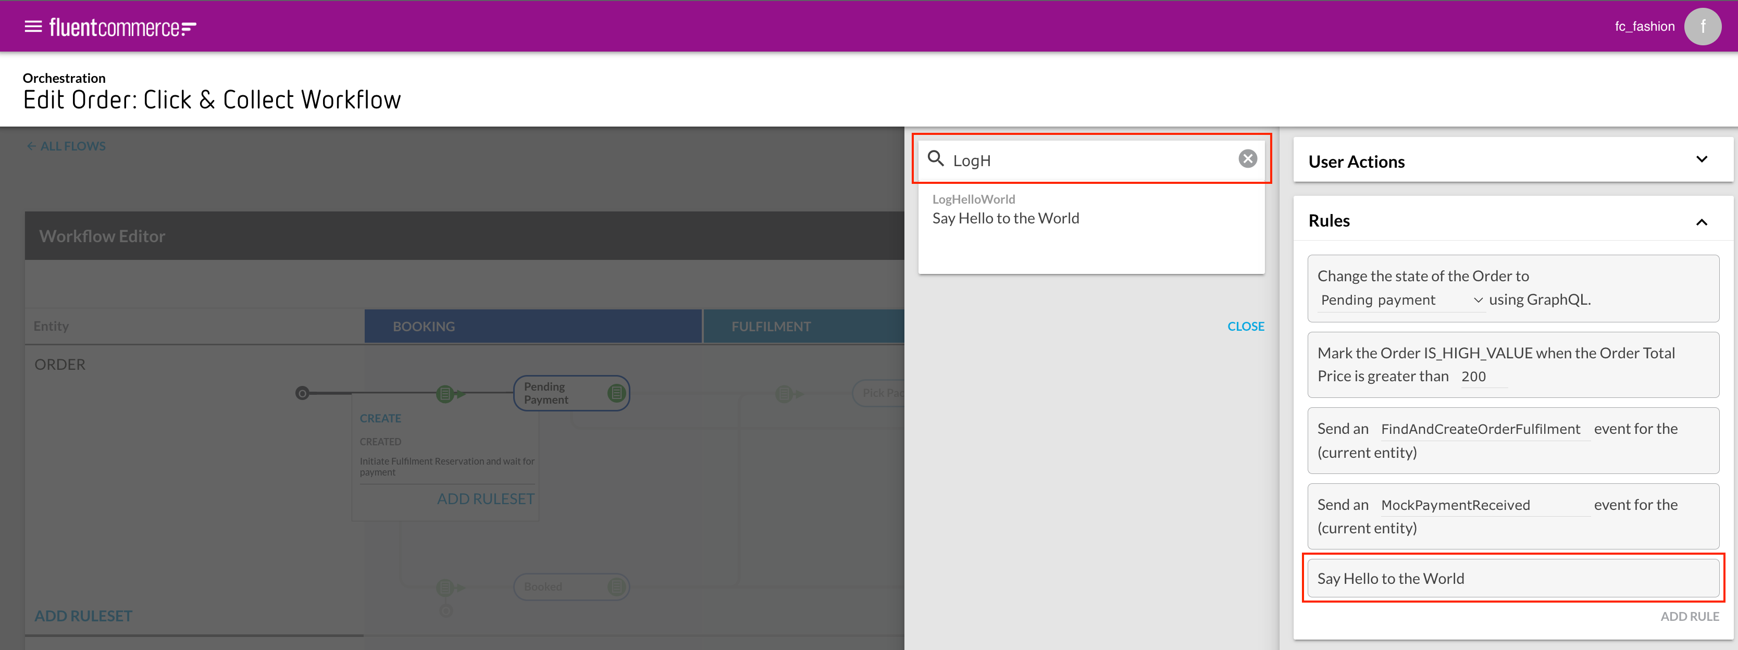Clear the LogH search text
This screenshot has width=1738, height=650.
[1248, 158]
